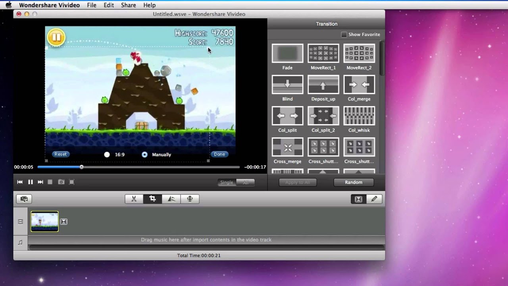Select the Deposit_up transition

pyautogui.click(x=323, y=85)
